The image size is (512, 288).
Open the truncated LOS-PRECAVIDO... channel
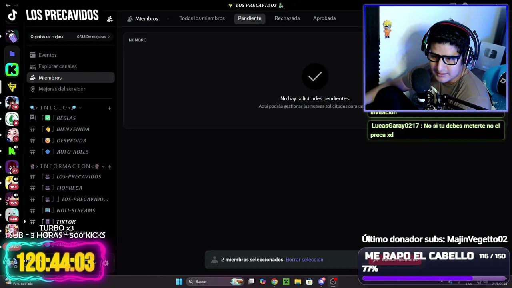tap(70, 199)
